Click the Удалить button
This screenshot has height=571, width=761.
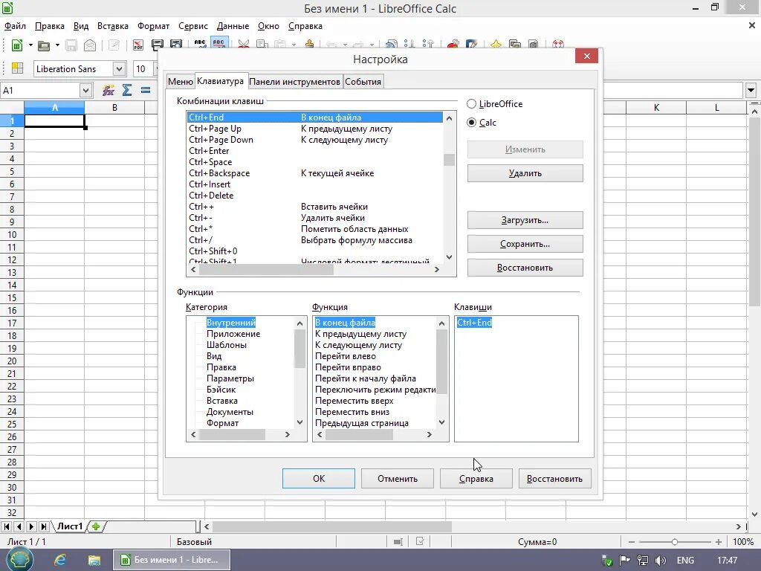tap(525, 173)
